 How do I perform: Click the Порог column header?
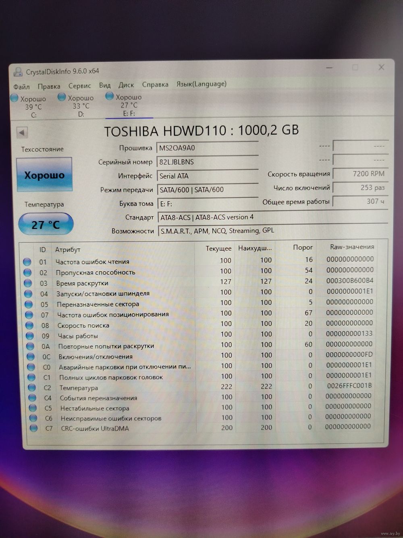pyautogui.click(x=303, y=247)
